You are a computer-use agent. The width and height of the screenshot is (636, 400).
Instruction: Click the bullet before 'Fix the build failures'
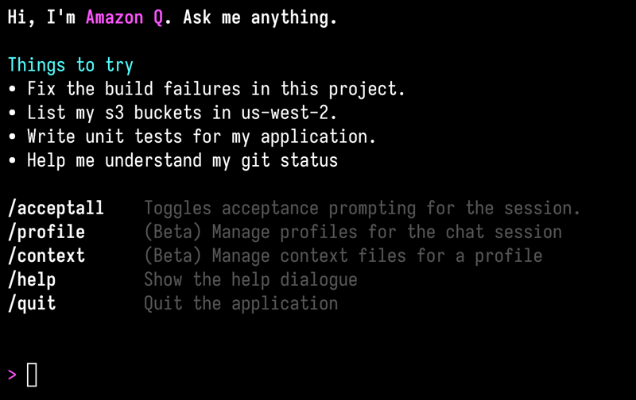pos(12,89)
